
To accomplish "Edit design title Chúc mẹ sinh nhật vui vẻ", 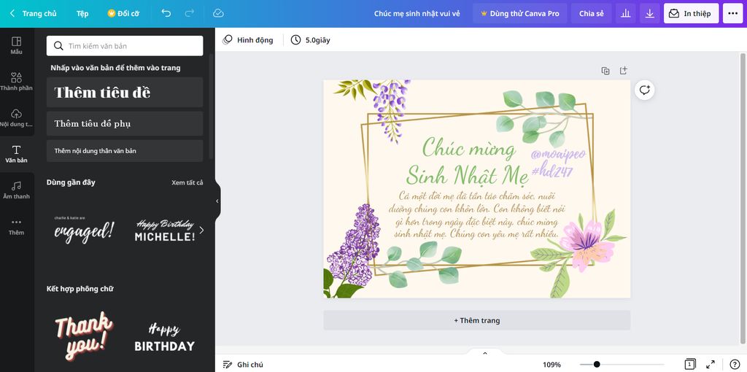I will 417,13.
